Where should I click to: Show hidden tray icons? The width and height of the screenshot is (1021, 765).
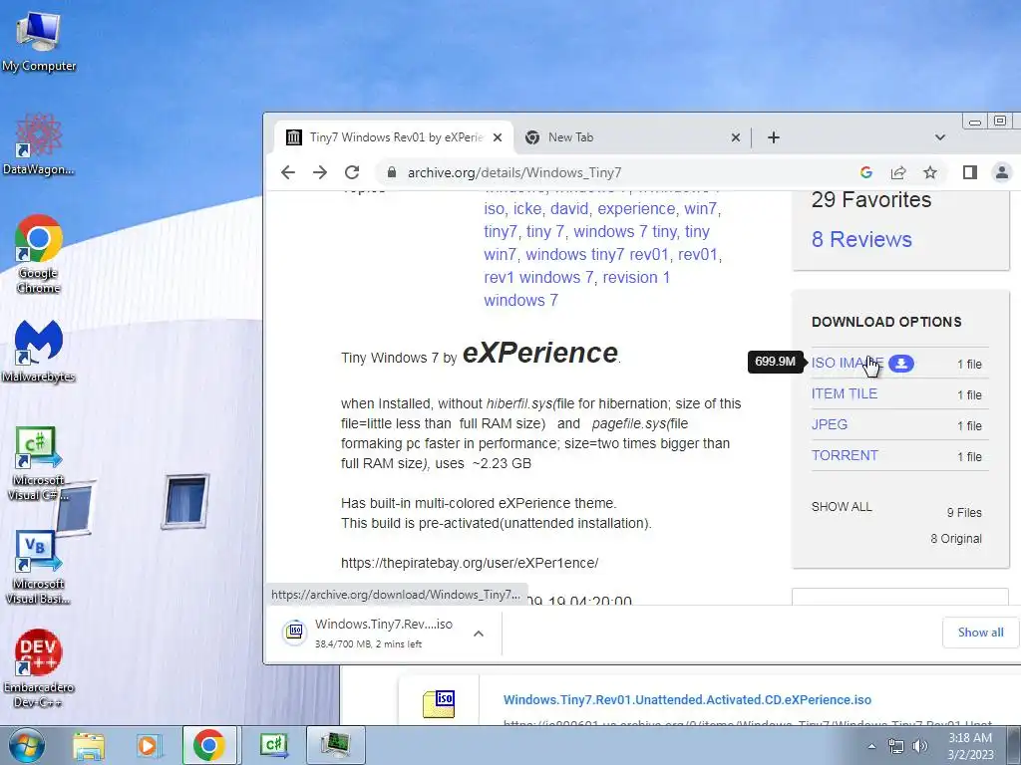coord(871,747)
